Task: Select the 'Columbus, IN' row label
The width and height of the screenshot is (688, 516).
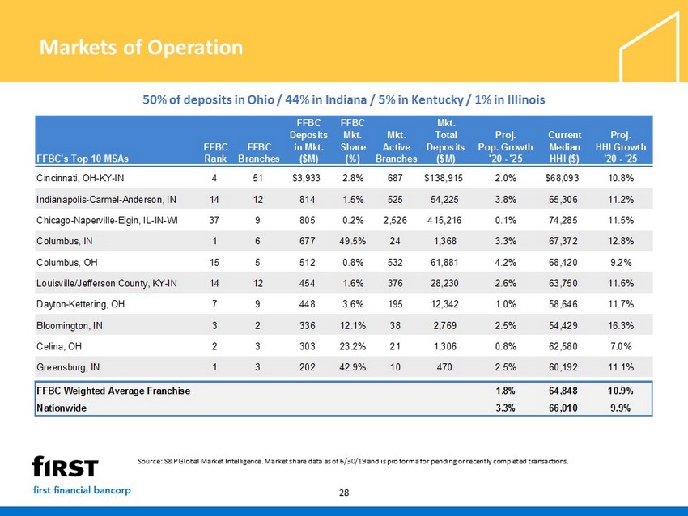Action: (x=65, y=241)
